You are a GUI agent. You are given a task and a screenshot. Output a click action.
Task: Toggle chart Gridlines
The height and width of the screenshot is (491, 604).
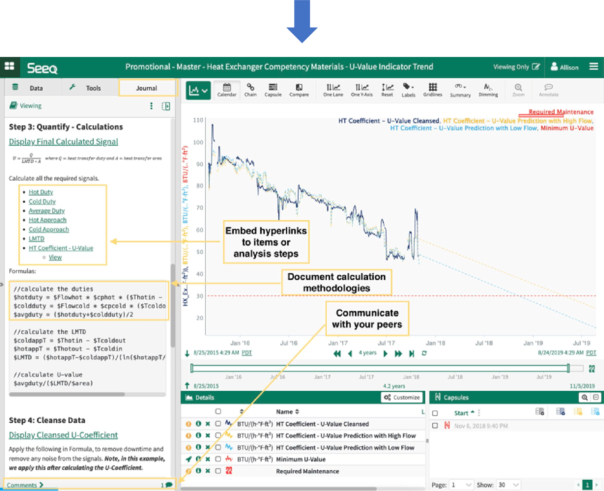point(433,90)
